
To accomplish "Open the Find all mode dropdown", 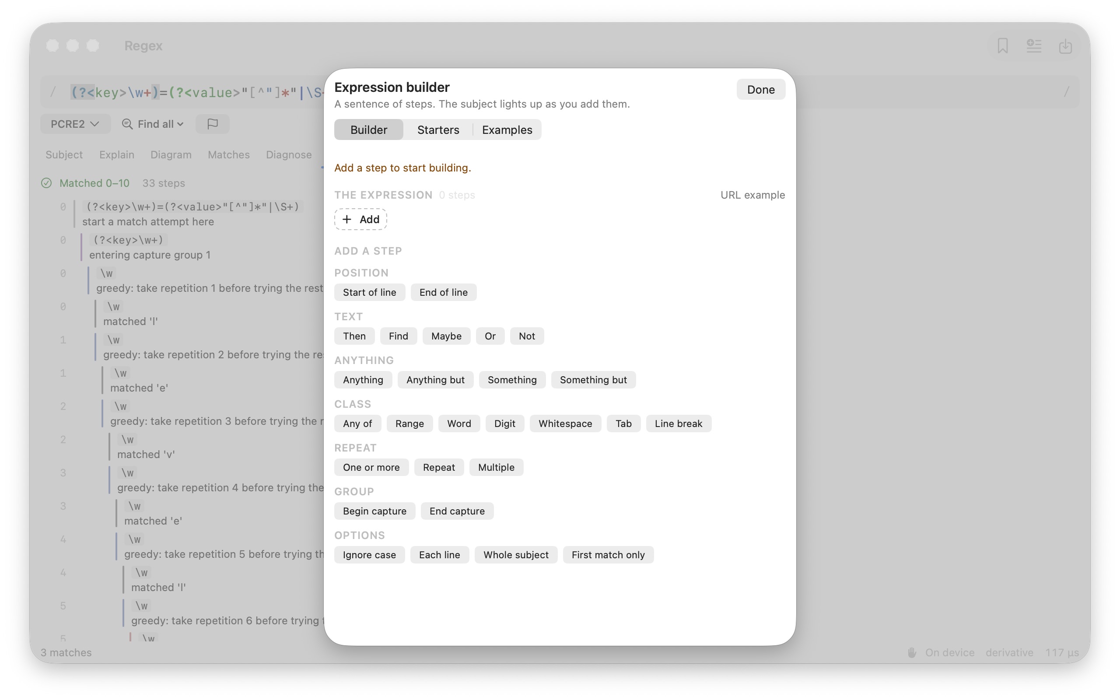I will tap(153, 124).
